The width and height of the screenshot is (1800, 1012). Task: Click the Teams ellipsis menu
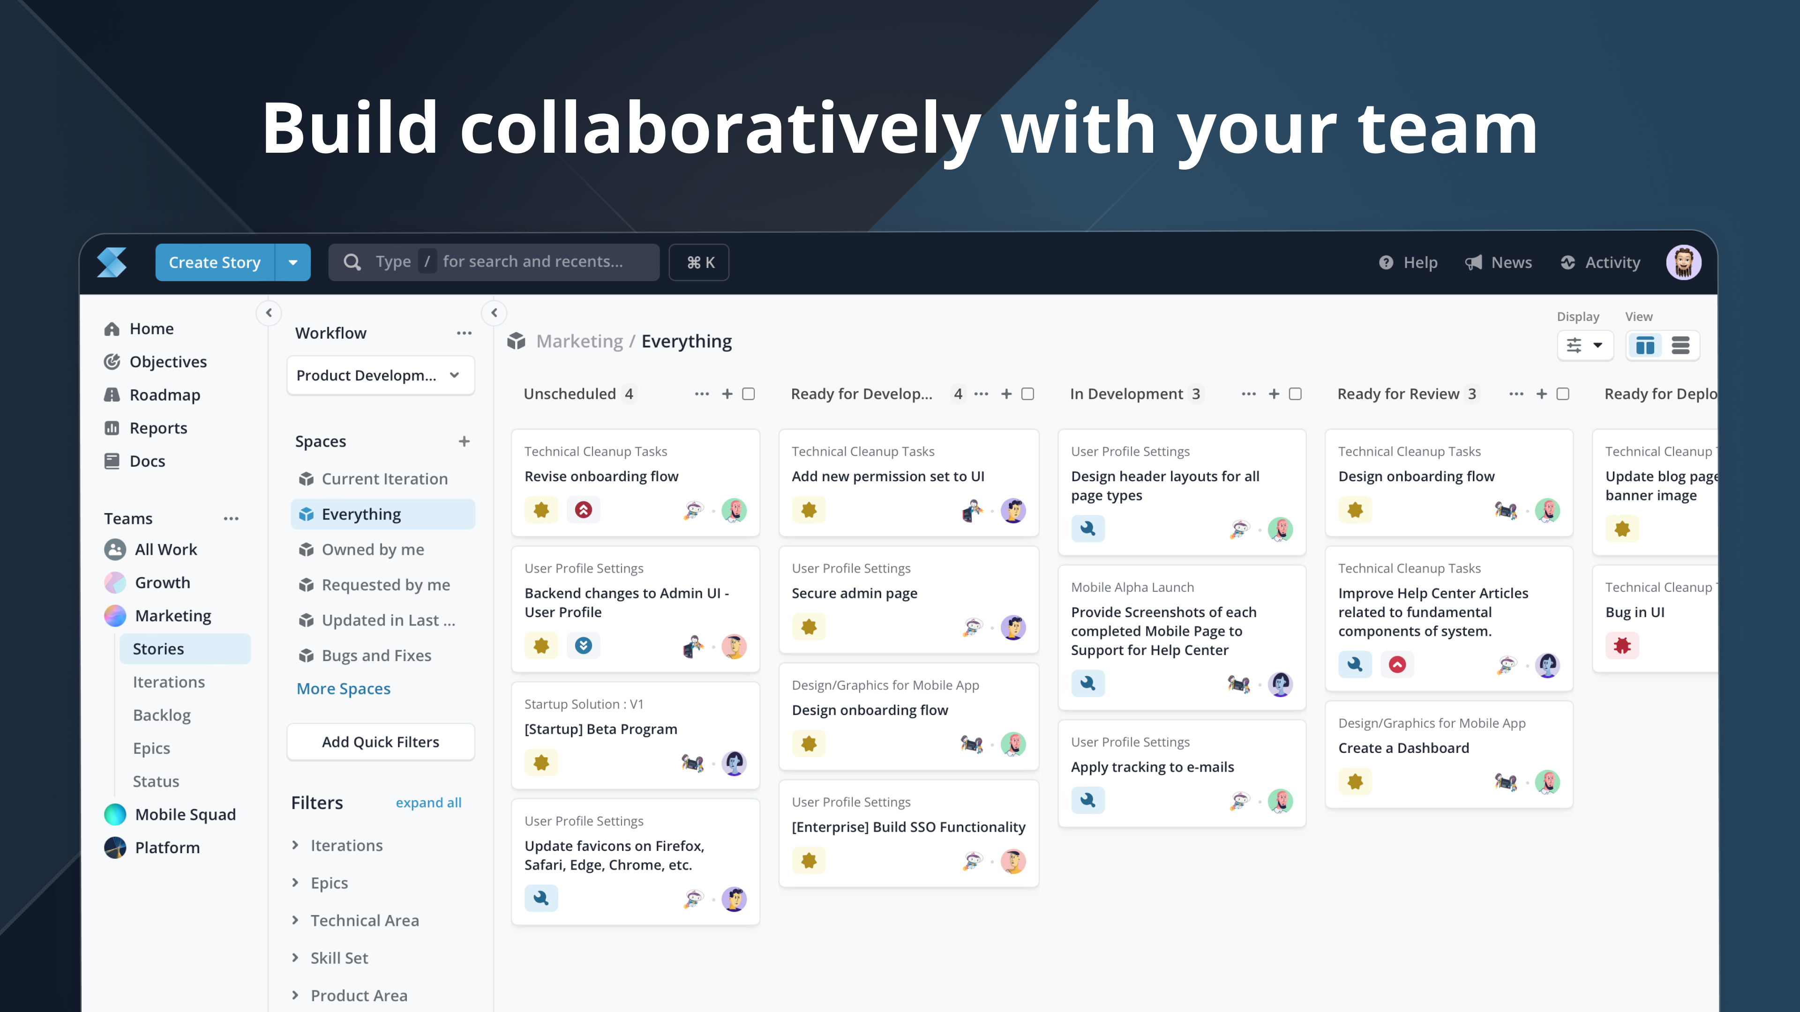[231, 519]
